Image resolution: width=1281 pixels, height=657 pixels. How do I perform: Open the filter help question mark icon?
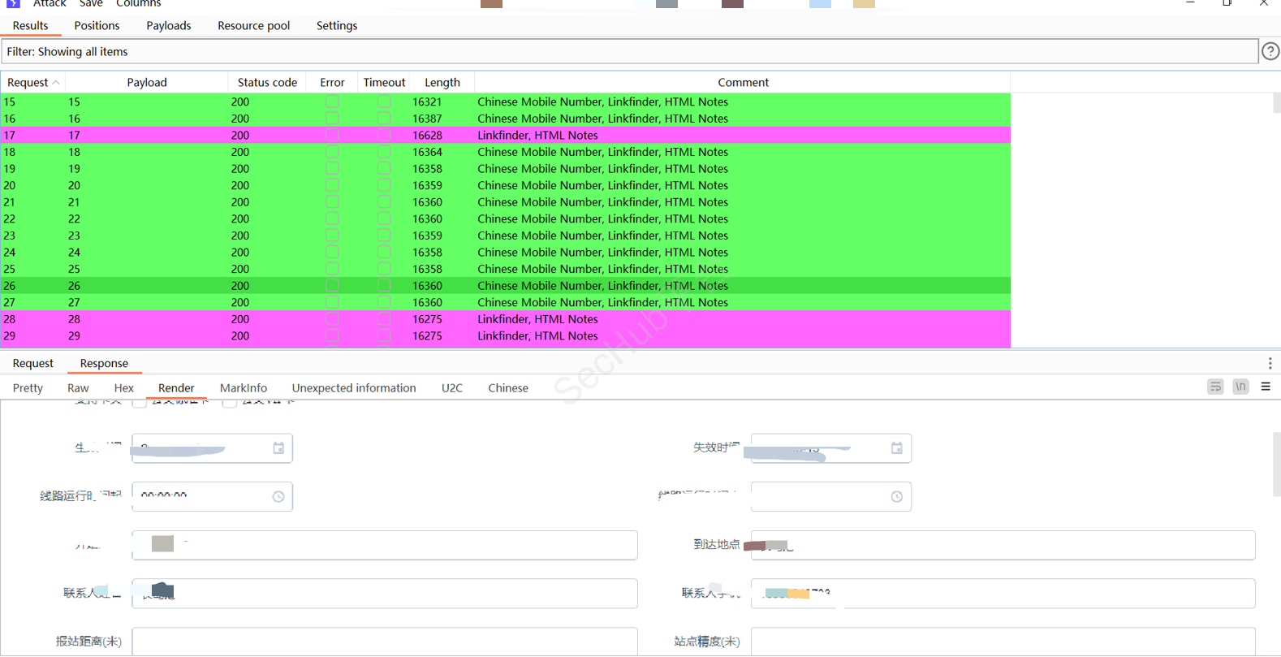pyautogui.click(x=1270, y=51)
